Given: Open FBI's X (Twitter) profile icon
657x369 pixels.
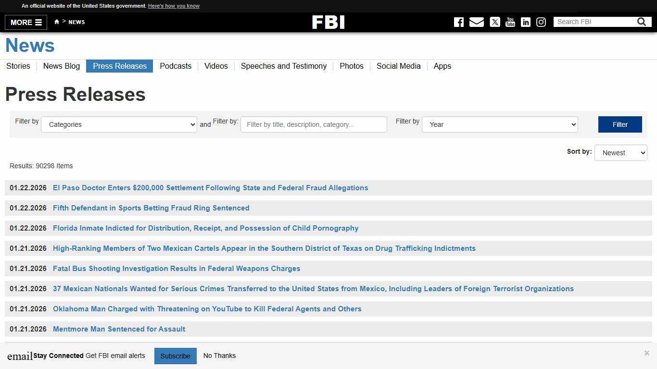Looking at the screenshot, I should click(x=494, y=22).
